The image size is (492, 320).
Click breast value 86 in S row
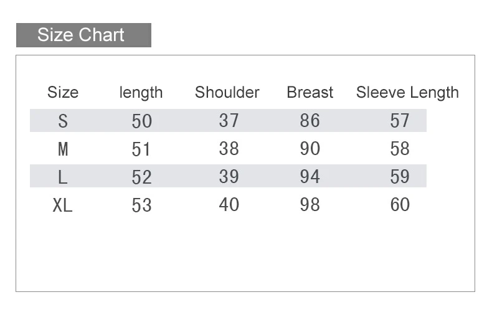coord(310,120)
